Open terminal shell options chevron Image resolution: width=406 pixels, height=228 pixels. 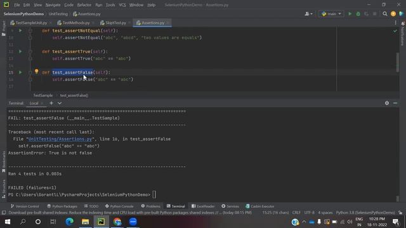click(60, 103)
